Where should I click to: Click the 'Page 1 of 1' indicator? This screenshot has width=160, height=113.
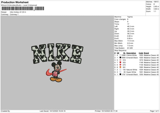[154, 111]
